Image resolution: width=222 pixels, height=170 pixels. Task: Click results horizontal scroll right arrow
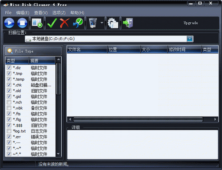pyautogui.click(x=215, y=119)
